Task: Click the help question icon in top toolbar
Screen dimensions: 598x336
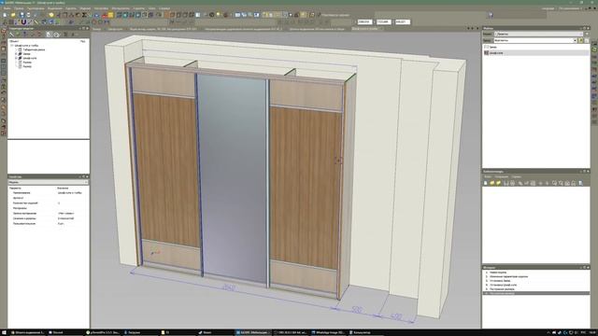Action: 491,15
